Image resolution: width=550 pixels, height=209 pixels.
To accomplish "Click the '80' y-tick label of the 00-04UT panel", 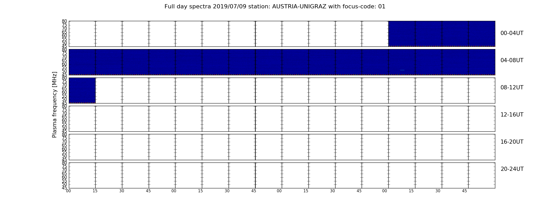I will [x=64, y=21].
